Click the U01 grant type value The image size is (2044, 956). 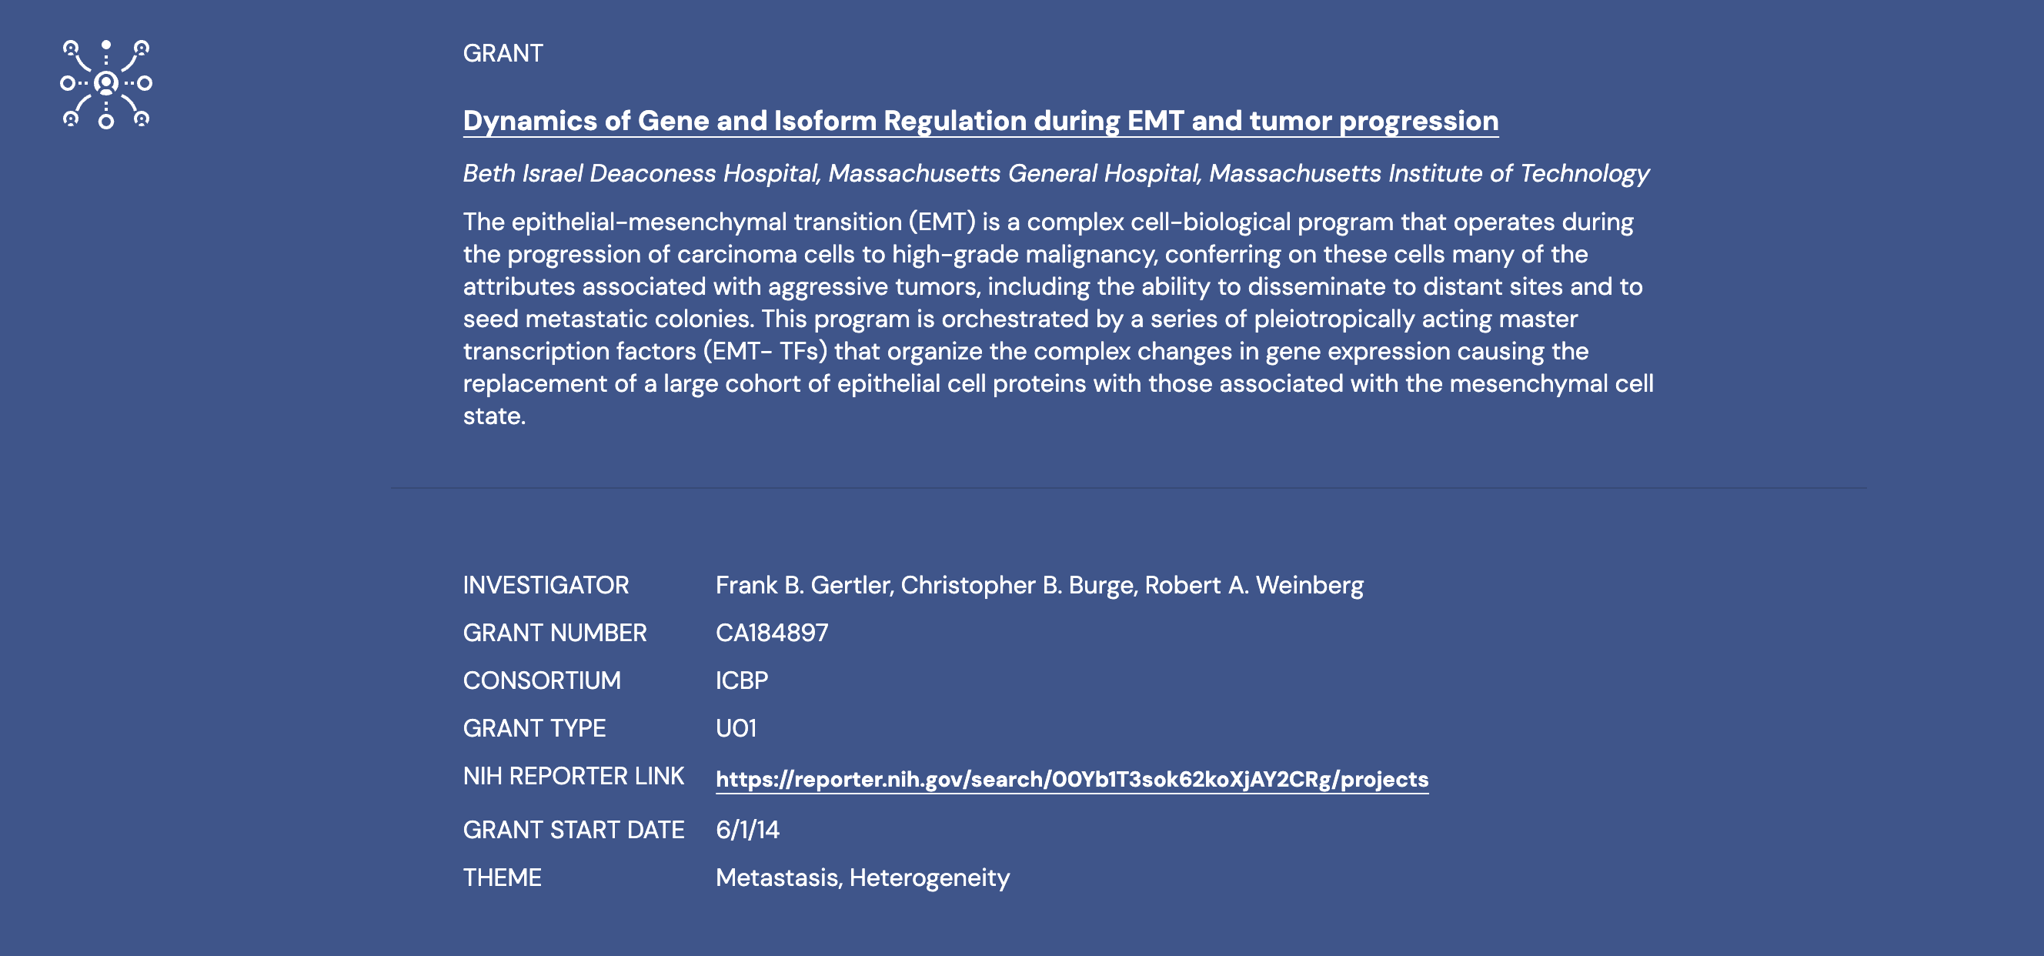[x=736, y=728]
